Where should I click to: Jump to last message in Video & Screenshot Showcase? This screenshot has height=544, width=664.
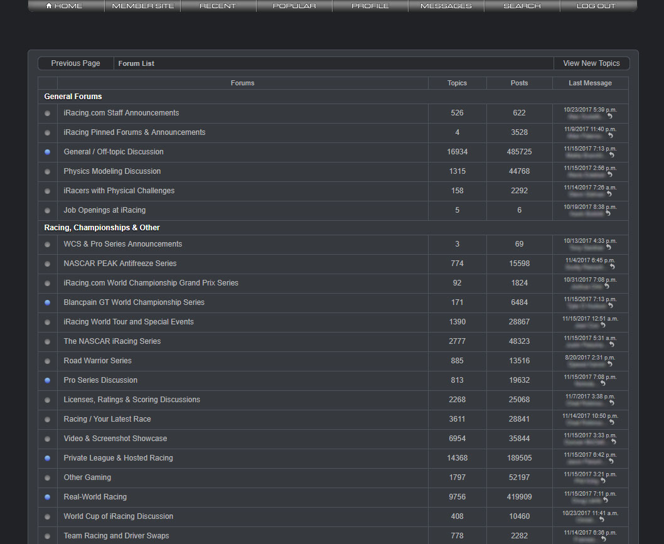click(x=613, y=441)
